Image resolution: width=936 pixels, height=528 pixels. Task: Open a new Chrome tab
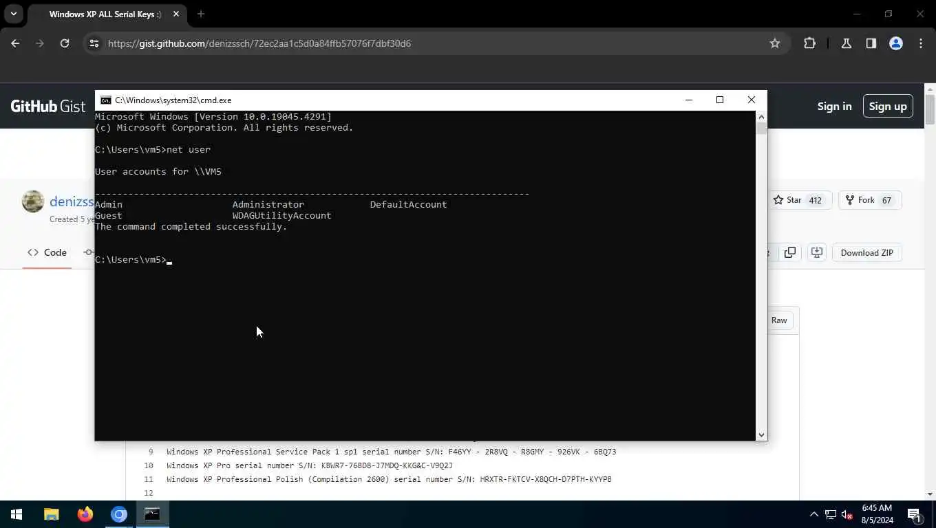201,14
